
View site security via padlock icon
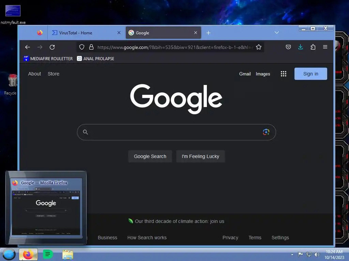[x=91, y=47]
